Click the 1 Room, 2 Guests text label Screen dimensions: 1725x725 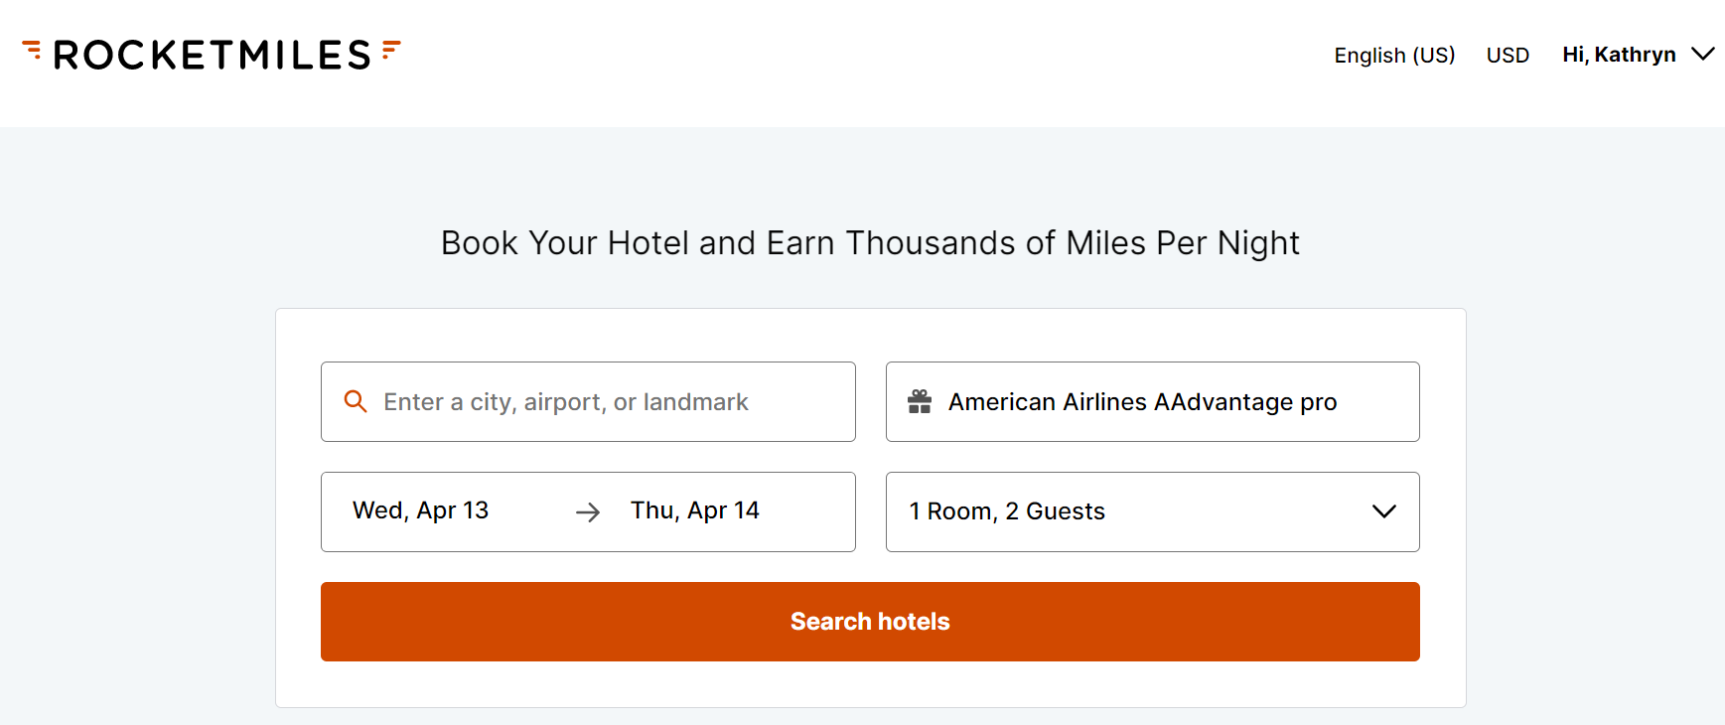coord(1006,511)
